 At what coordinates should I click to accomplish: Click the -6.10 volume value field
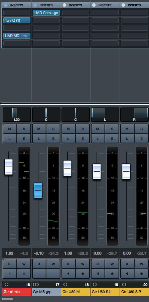click(39, 253)
